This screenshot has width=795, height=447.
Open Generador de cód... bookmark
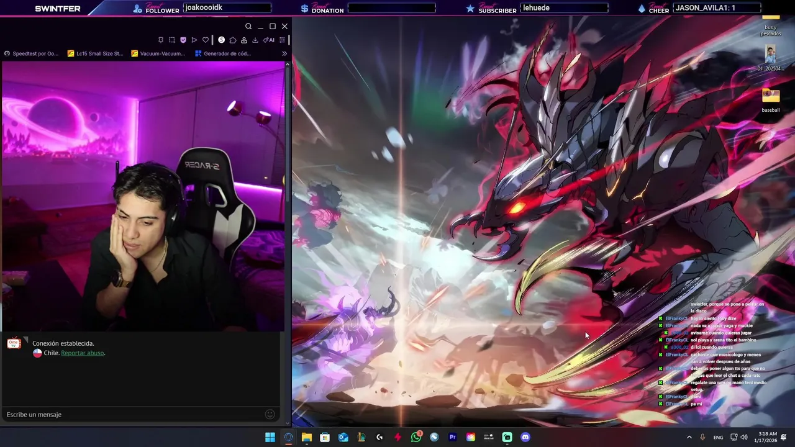click(x=223, y=53)
